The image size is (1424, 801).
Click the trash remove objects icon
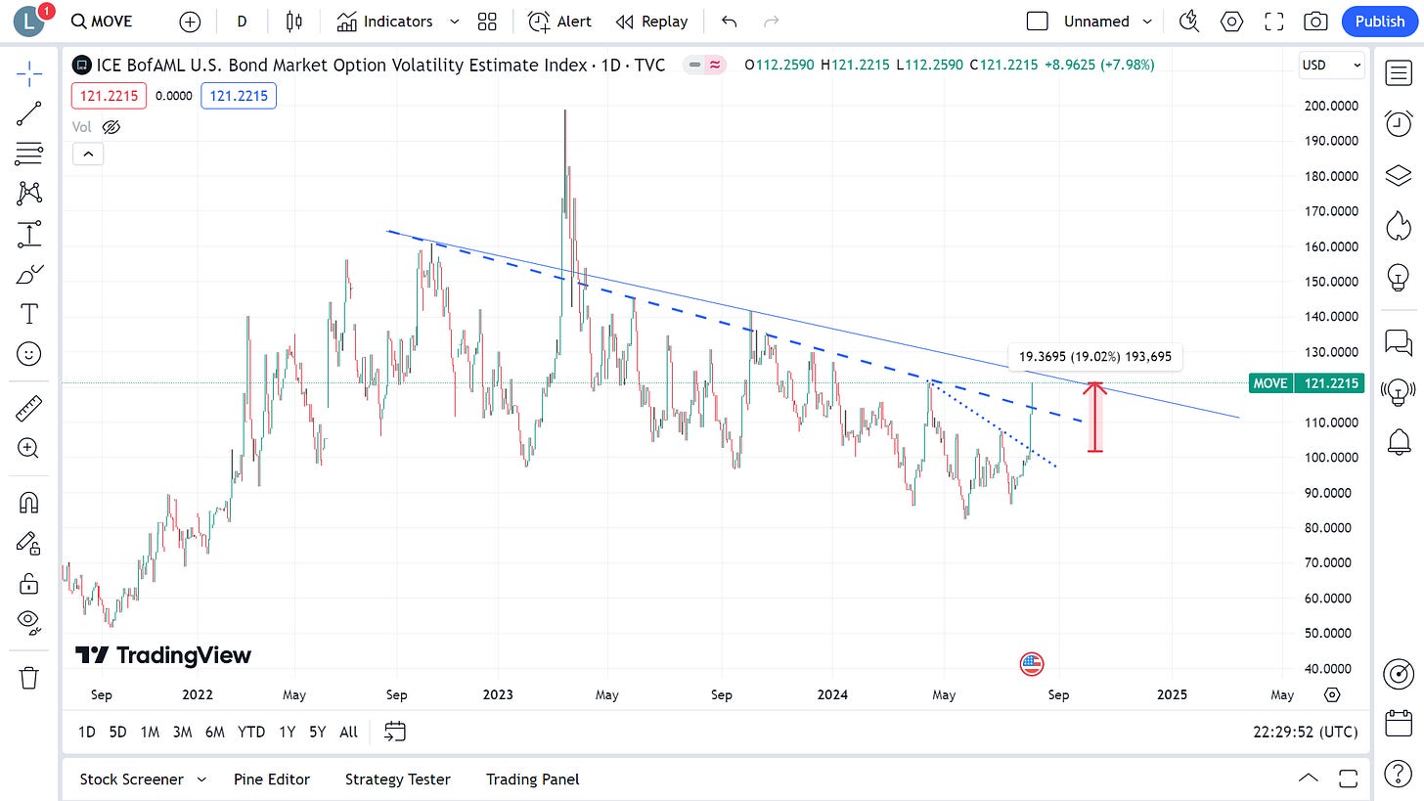pyautogui.click(x=29, y=677)
